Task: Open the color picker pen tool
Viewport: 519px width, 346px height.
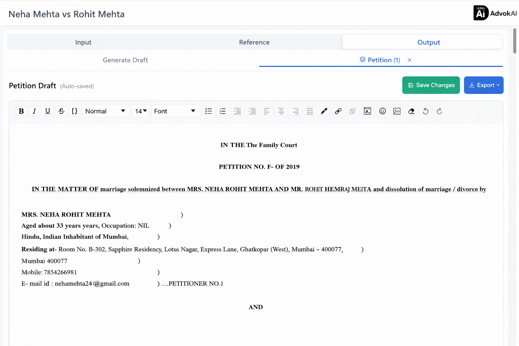Action: tap(324, 111)
